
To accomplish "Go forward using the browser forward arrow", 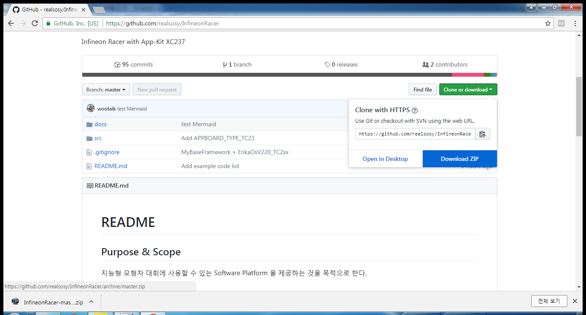I will [x=23, y=23].
